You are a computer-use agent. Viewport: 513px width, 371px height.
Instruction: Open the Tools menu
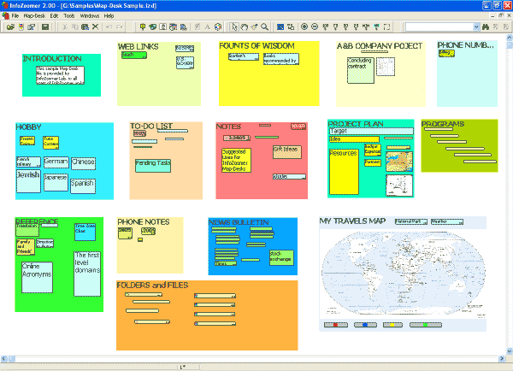pos(69,15)
